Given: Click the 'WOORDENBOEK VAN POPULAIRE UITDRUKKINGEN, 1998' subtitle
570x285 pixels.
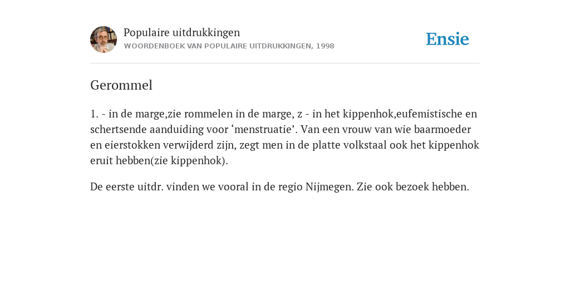Looking at the screenshot, I should pyautogui.click(x=229, y=46).
